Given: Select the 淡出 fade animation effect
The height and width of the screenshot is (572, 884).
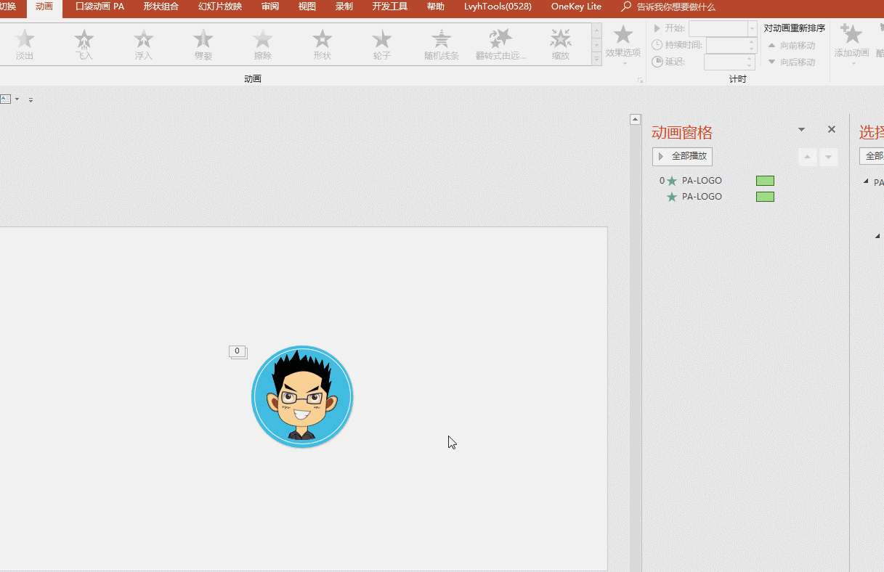Looking at the screenshot, I should 25,44.
